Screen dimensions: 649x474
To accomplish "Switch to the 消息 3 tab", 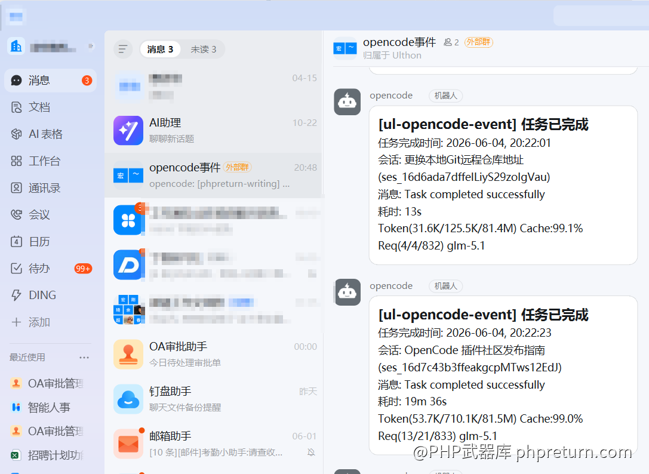I will point(160,50).
